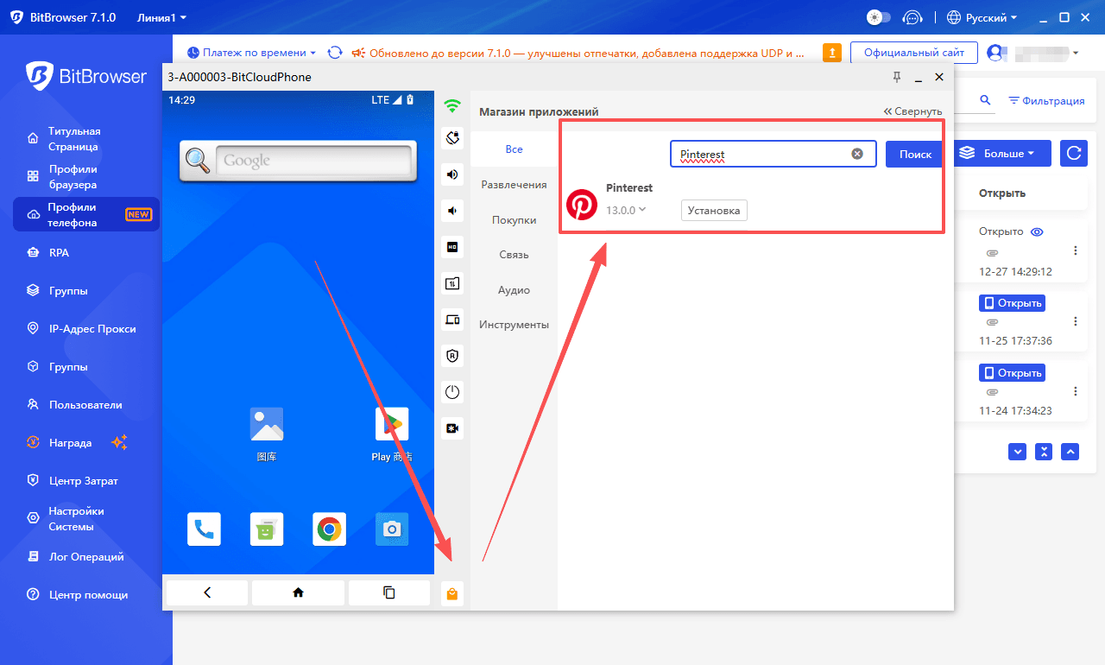Click the circular sync arrows icon in top bar

click(x=335, y=53)
